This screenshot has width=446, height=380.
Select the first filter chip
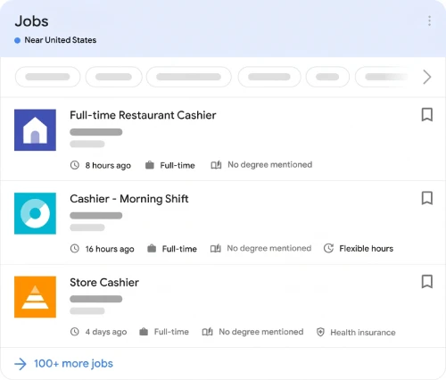click(x=47, y=77)
